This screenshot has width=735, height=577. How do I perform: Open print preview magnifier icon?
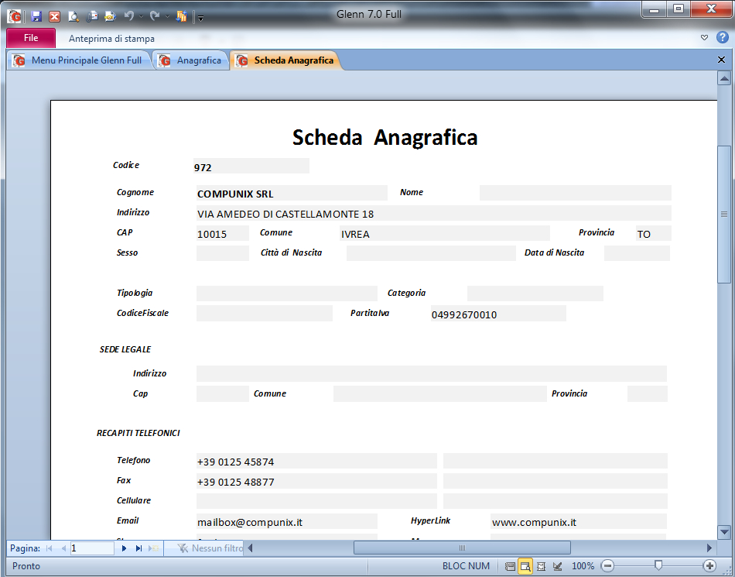tap(73, 16)
